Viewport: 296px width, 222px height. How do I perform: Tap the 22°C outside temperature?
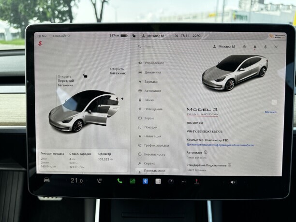pyautogui.click(x=196, y=36)
